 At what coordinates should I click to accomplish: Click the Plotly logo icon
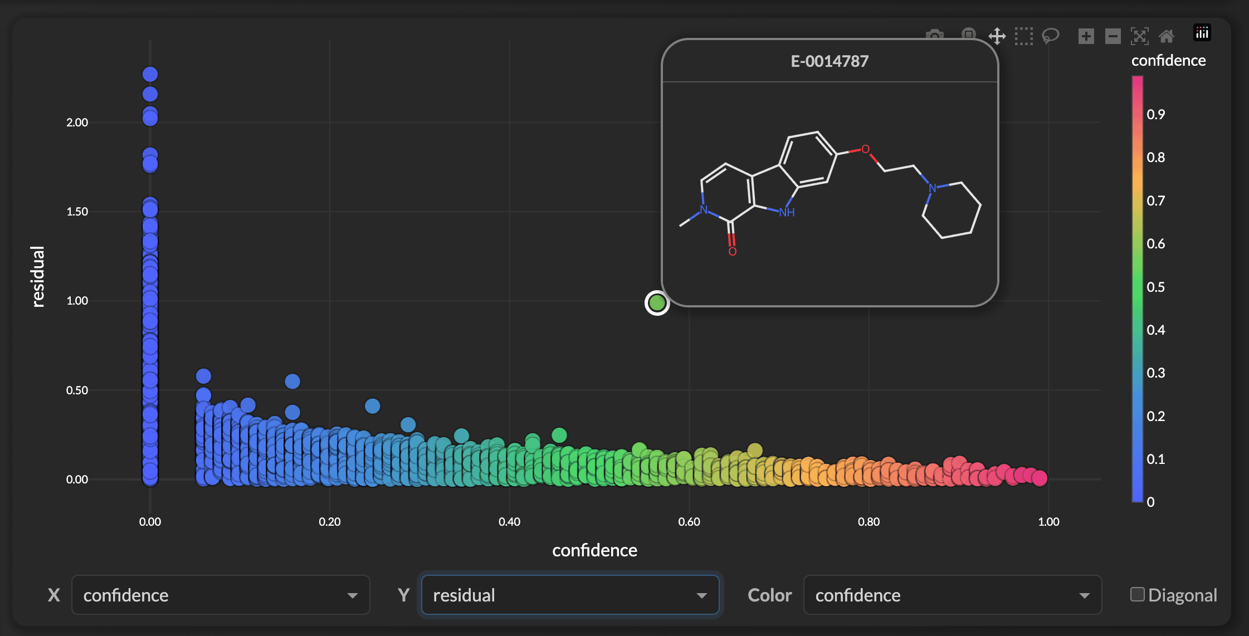[x=1202, y=33]
